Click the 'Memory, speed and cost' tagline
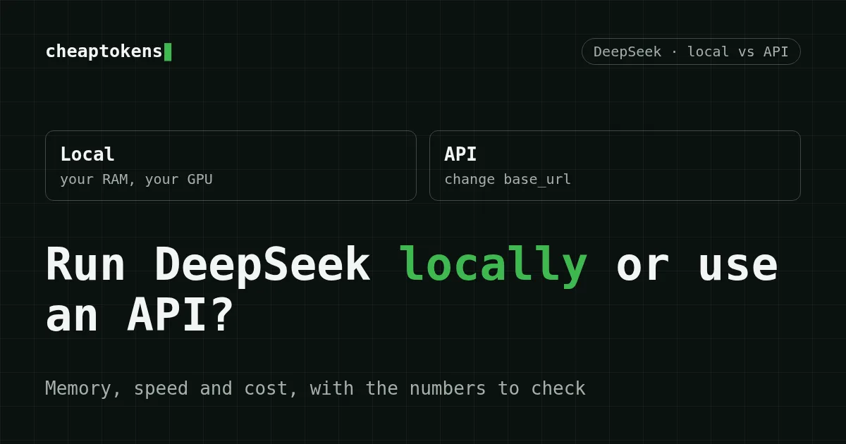The image size is (846, 444). coord(315,388)
